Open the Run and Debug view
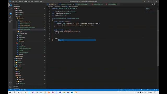 pos(10,17)
